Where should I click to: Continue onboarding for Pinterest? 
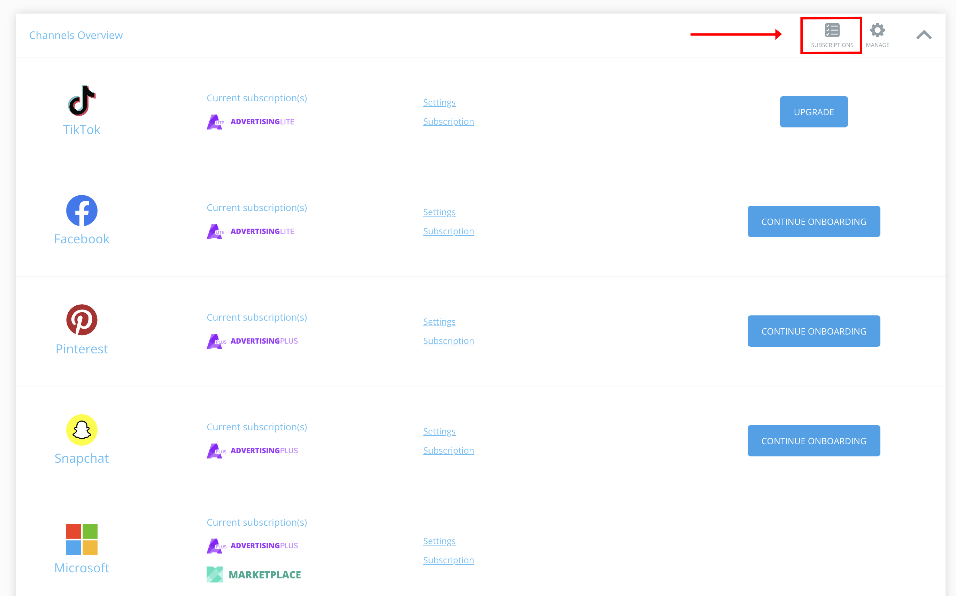pos(814,331)
